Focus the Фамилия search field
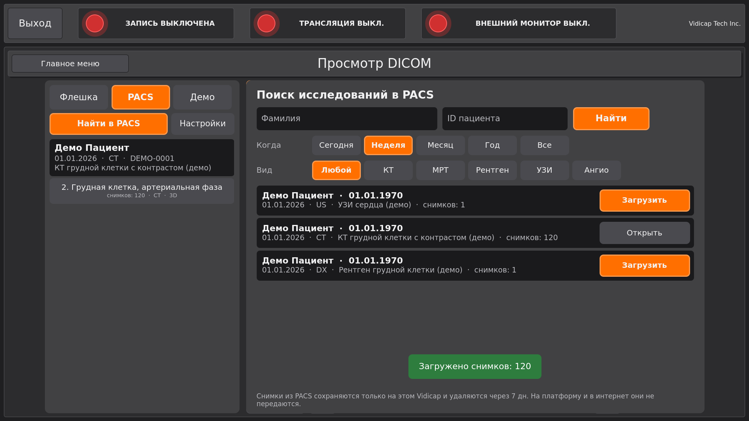This screenshot has height=421, width=749. tap(347, 119)
